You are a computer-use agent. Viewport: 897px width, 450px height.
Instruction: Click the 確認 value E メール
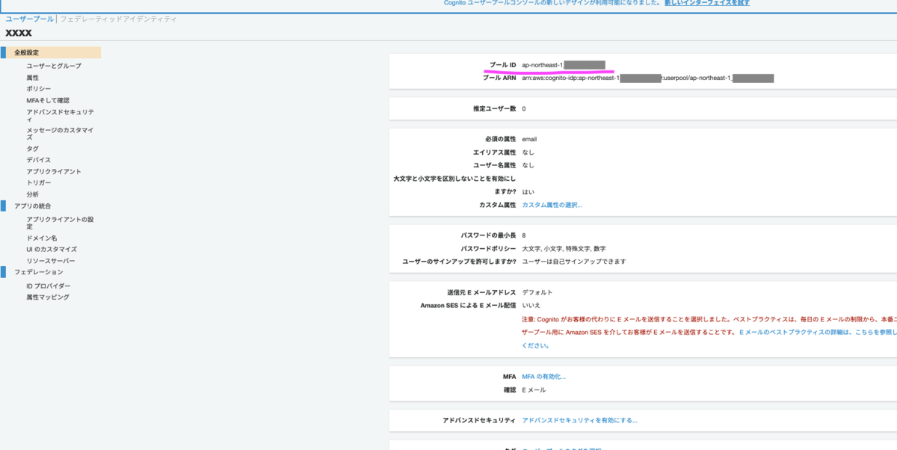[534, 390]
